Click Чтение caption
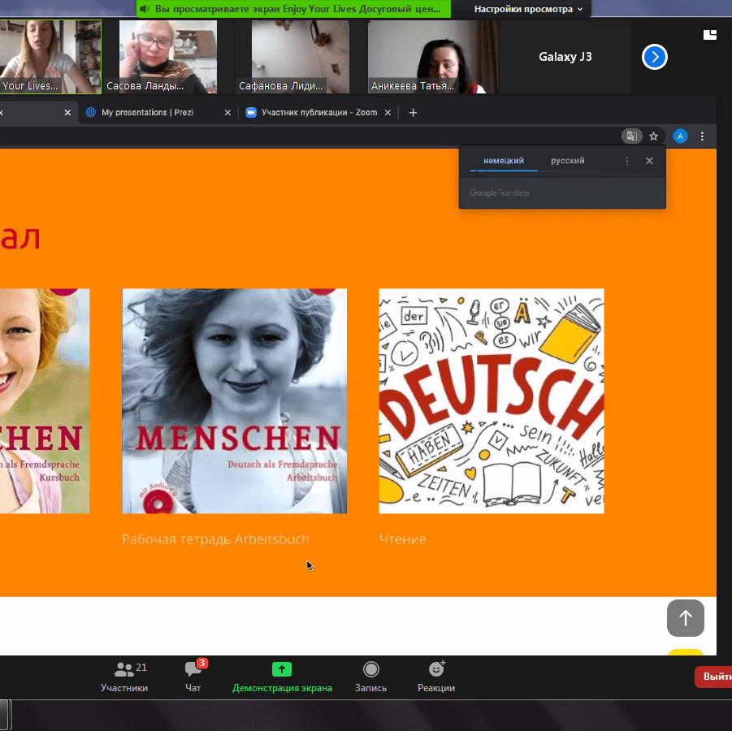 pyautogui.click(x=402, y=539)
